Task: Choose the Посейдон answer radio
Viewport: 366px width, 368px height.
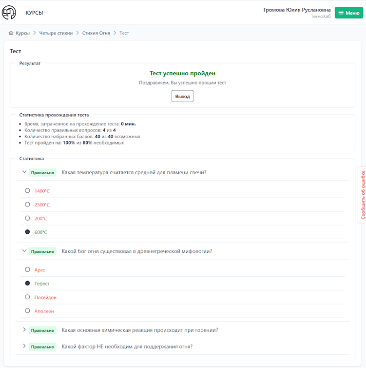Action: (27, 297)
